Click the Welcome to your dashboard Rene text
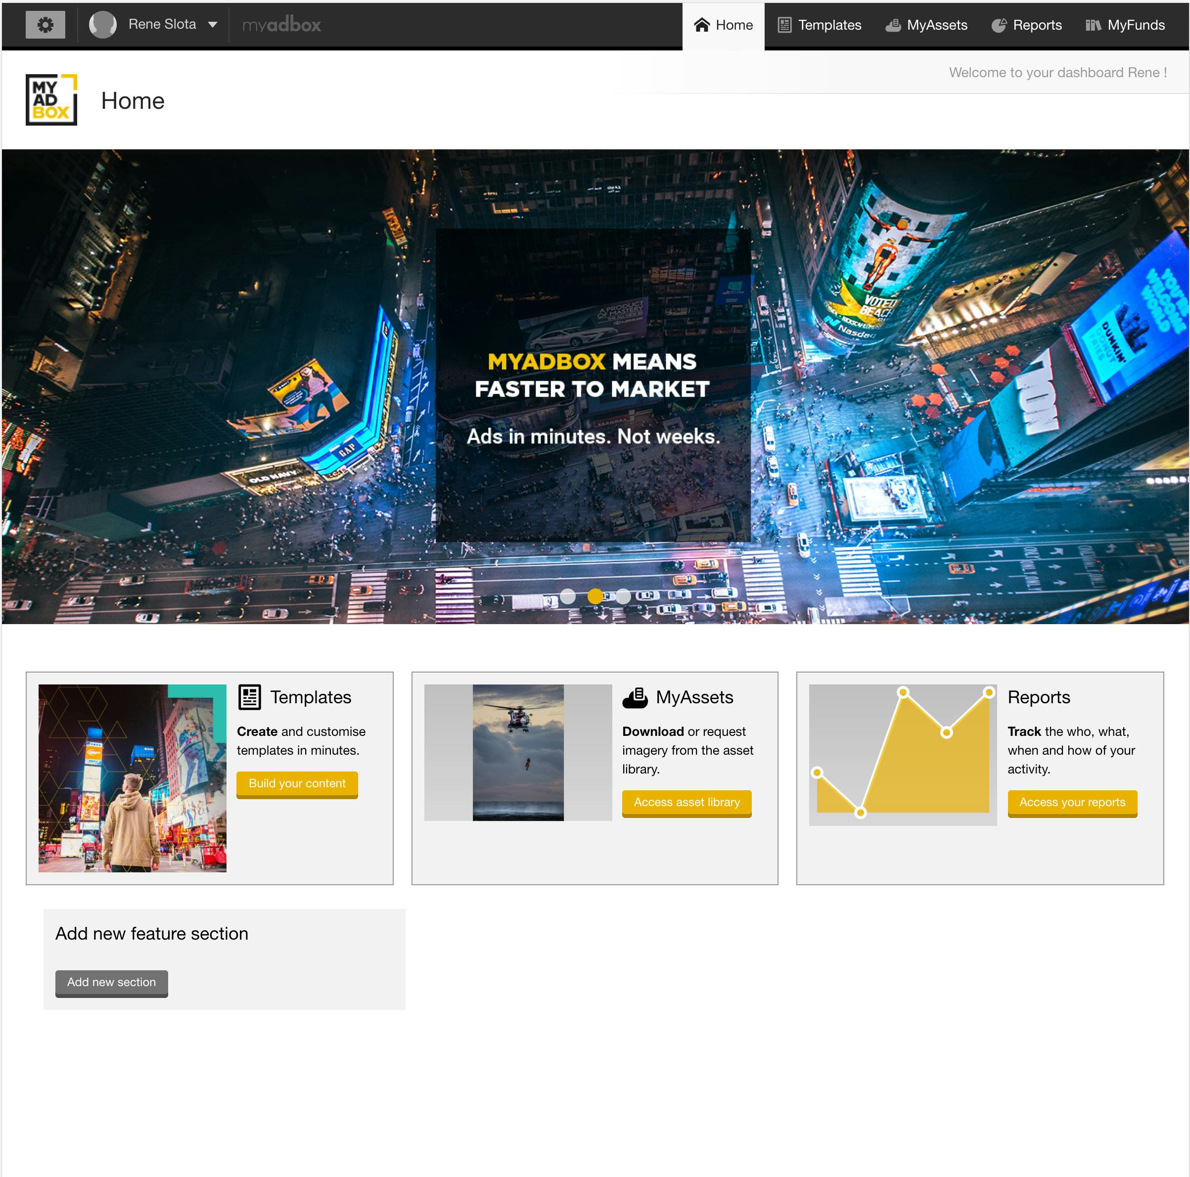1190x1177 pixels. [x=1057, y=73]
